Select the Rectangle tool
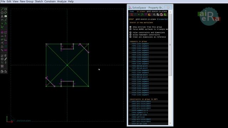This screenshot has width=228, height=128. [x=6, y=9]
